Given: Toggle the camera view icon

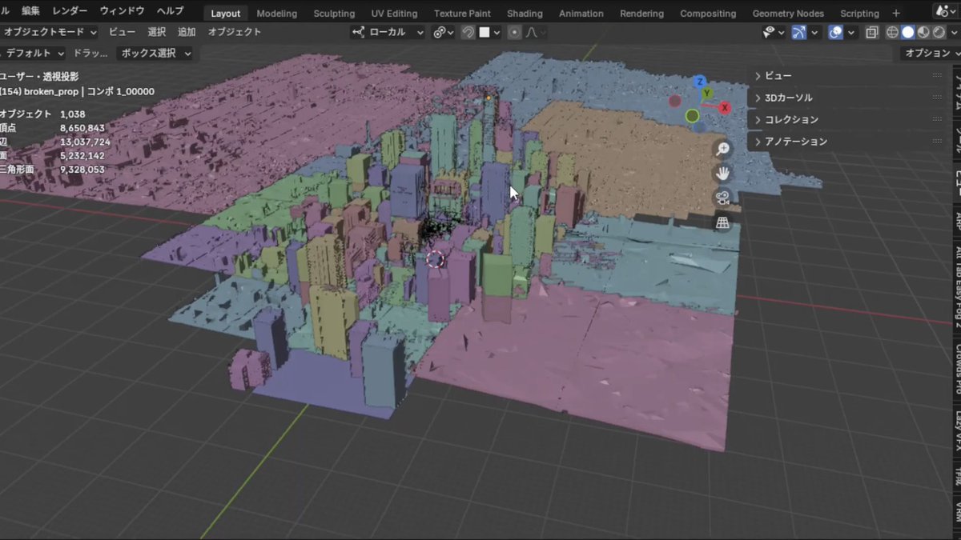Looking at the screenshot, I should 723,198.
